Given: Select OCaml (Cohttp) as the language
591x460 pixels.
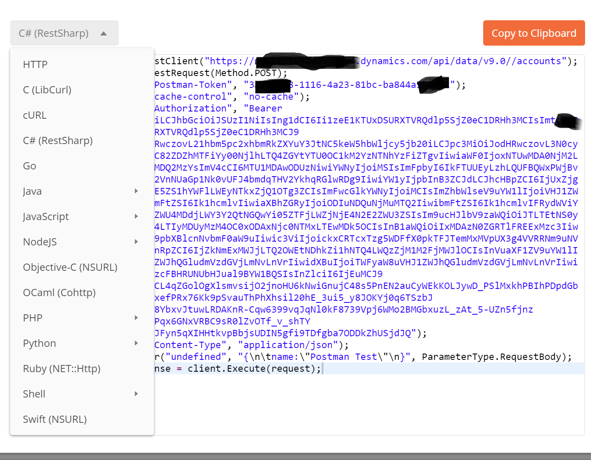Looking at the screenshot, I should point(60,292).
